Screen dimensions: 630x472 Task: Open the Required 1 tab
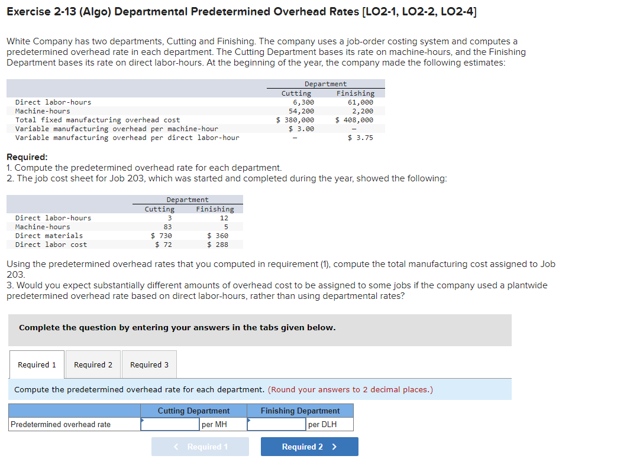pyautogui.click(x=37, y=364)
